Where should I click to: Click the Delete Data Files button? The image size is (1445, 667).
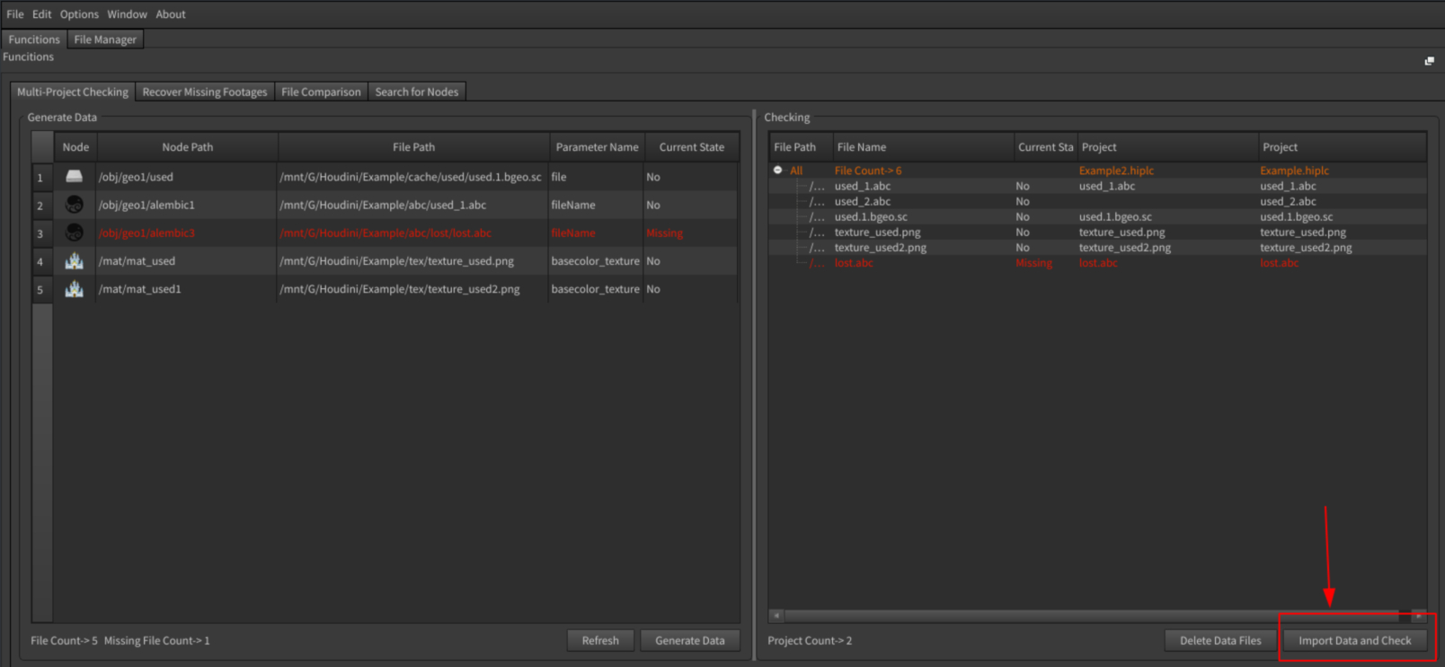click(1220, 640)
